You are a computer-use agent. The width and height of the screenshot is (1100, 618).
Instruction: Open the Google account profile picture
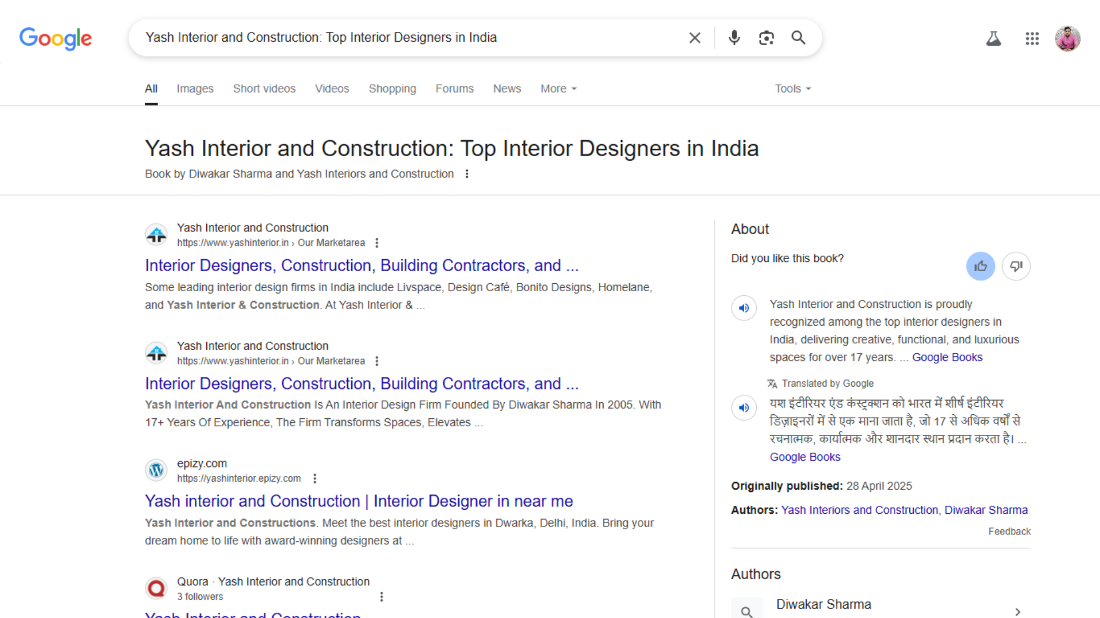click(x=1067, y=38)
